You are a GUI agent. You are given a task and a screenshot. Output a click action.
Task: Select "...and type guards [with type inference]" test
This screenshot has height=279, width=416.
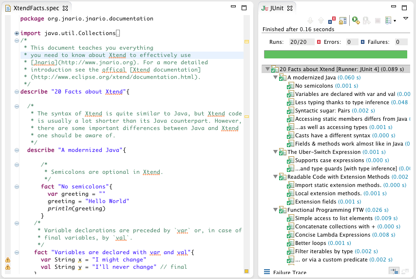(x=348, y=168)
